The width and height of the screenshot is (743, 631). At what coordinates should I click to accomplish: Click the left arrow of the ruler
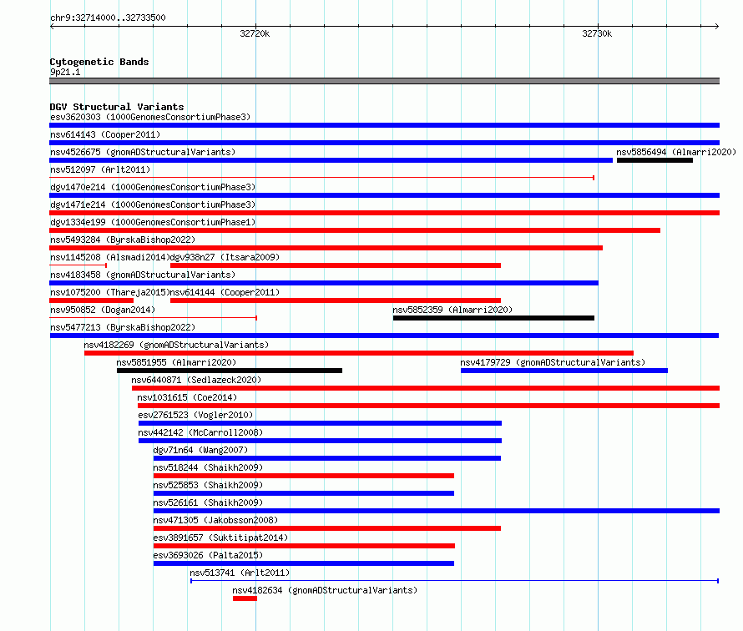click(52, 27)
